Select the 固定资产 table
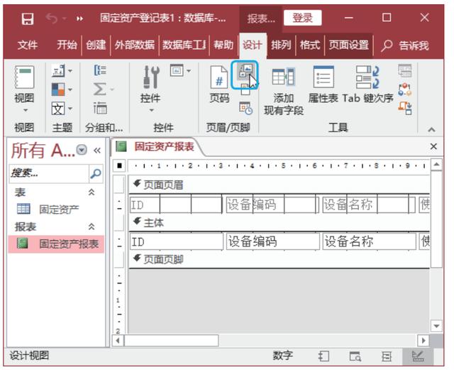Screen dimensions: 454x370 coord(56,209)
